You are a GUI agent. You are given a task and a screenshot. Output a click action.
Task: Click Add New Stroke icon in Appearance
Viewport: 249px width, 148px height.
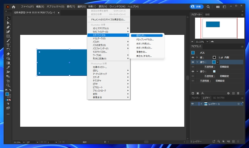tap(193, 93)
